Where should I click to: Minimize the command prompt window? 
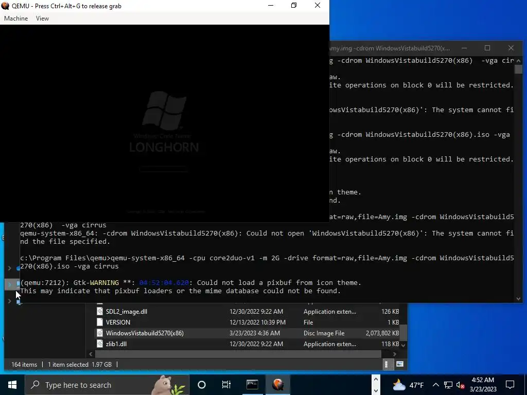coord(464,48)
